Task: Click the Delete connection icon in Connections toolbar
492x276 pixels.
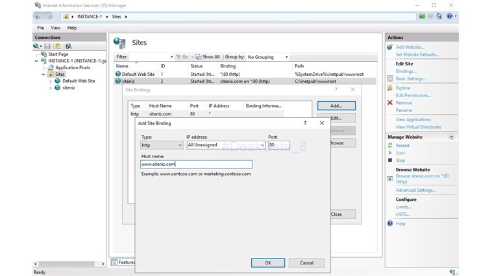Action: click(68, 46)
